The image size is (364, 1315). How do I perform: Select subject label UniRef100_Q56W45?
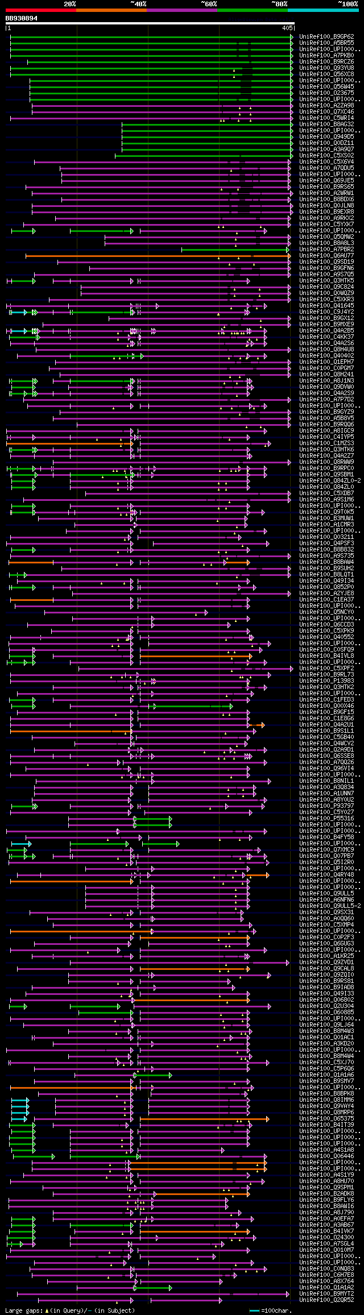[326, 86]
